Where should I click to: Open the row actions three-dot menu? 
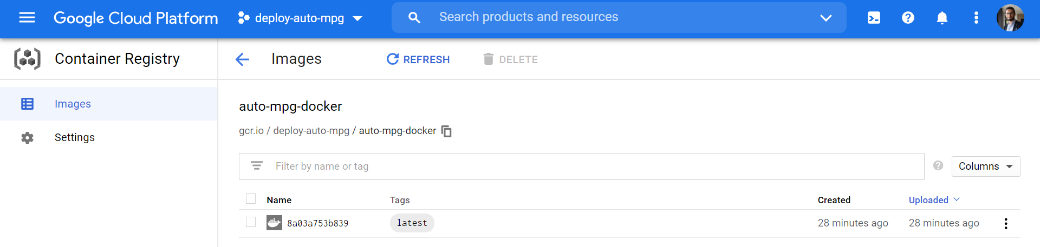(1005, 223)
